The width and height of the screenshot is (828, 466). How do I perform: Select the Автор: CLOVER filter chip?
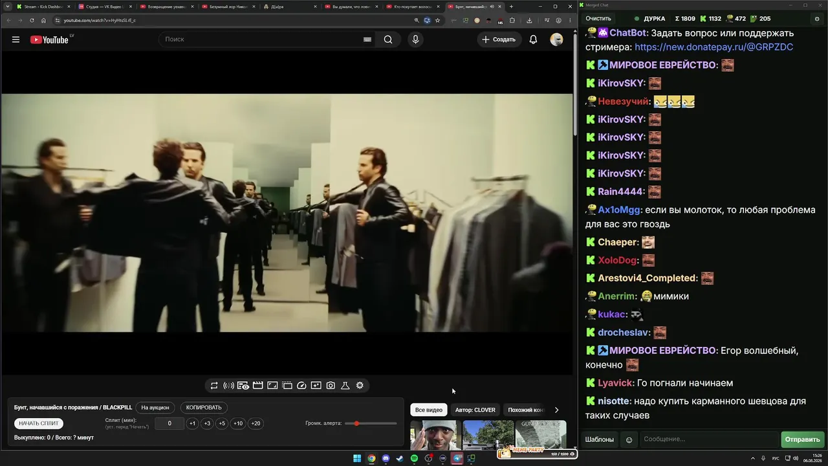pos(475,410)
